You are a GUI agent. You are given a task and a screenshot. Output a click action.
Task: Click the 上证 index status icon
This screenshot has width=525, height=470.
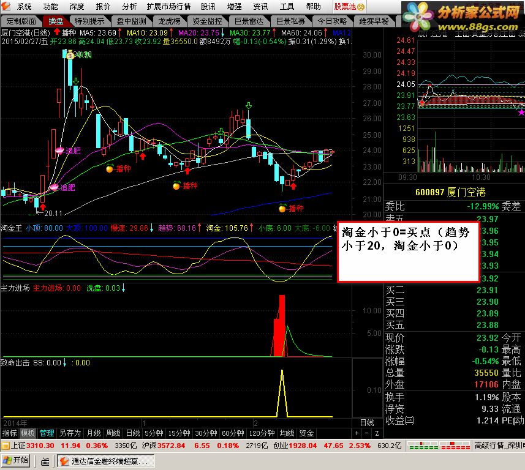coord(6,446)
